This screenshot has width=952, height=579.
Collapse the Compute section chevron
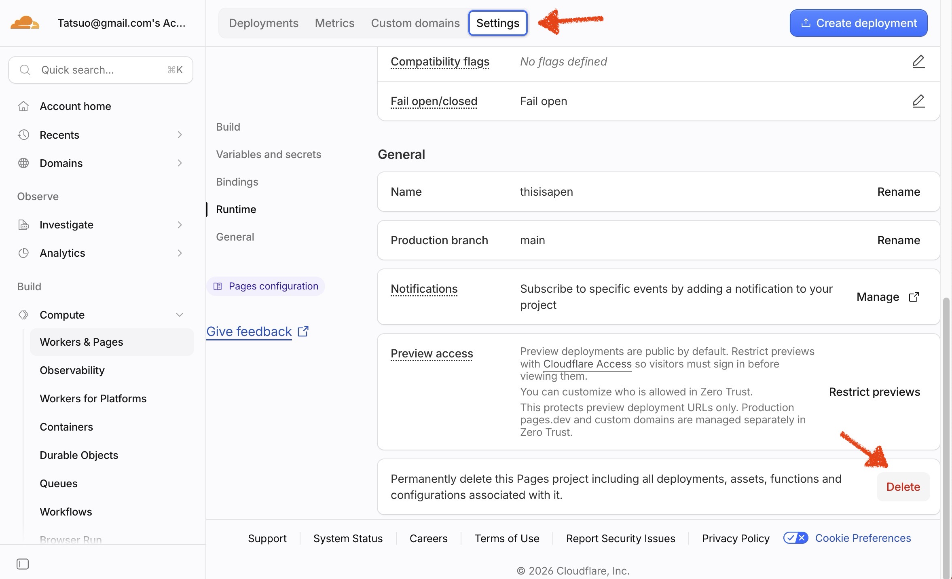click(x=180, y=315)
